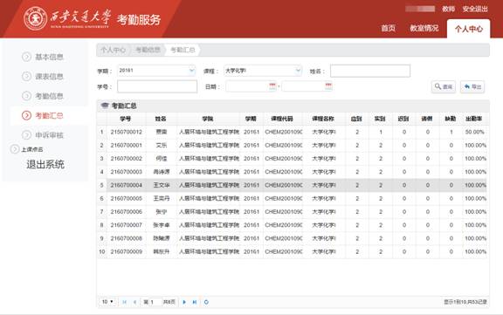Image resolution: width=503 pixels, height=315 pixels.
Task: Go to next page arrow in pagination
Action: click(184, 302)
